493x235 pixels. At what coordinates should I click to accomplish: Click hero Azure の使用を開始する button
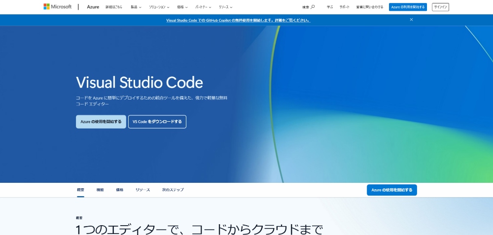[x=101, y=122]
